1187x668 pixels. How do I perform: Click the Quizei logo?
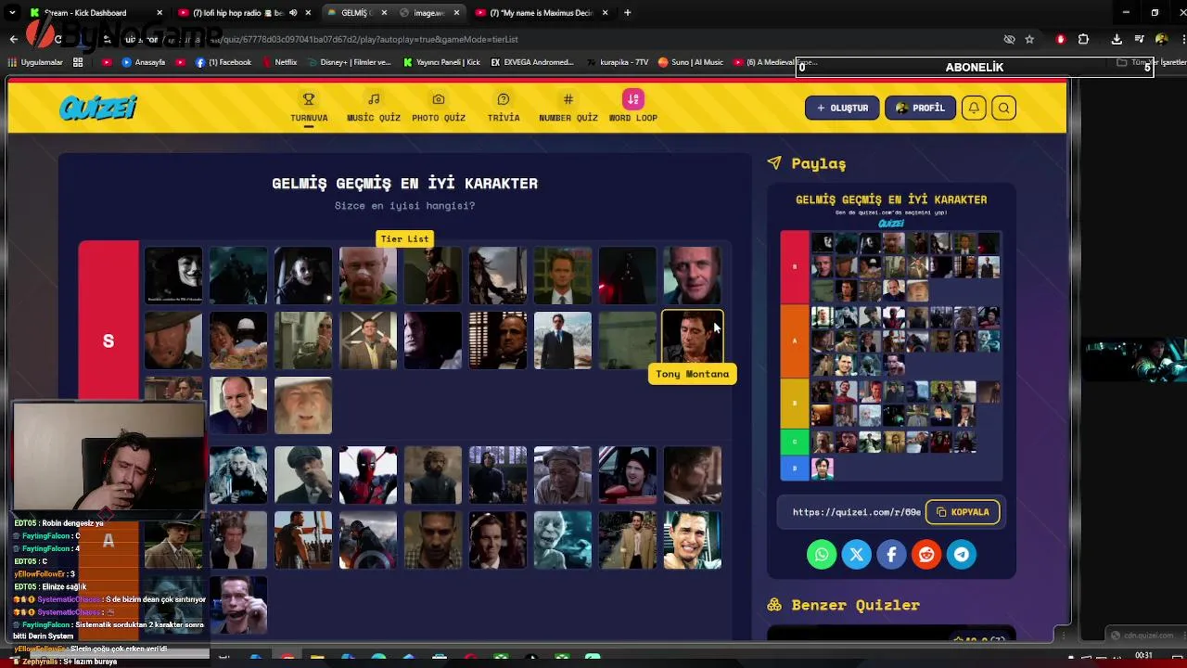[x=97, y=108]
